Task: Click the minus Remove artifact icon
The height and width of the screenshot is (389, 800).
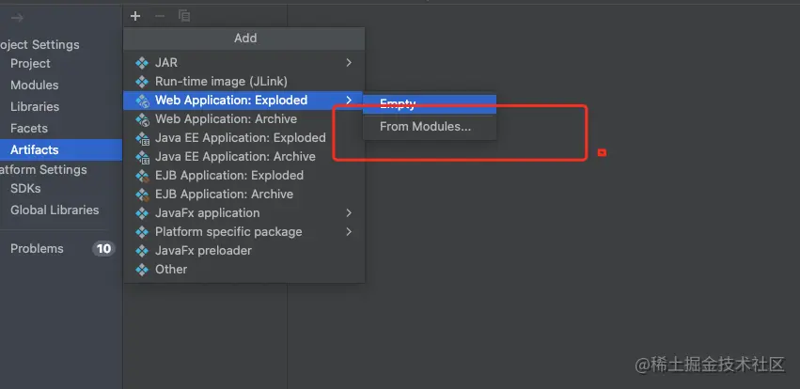Action: click(160, 16)
